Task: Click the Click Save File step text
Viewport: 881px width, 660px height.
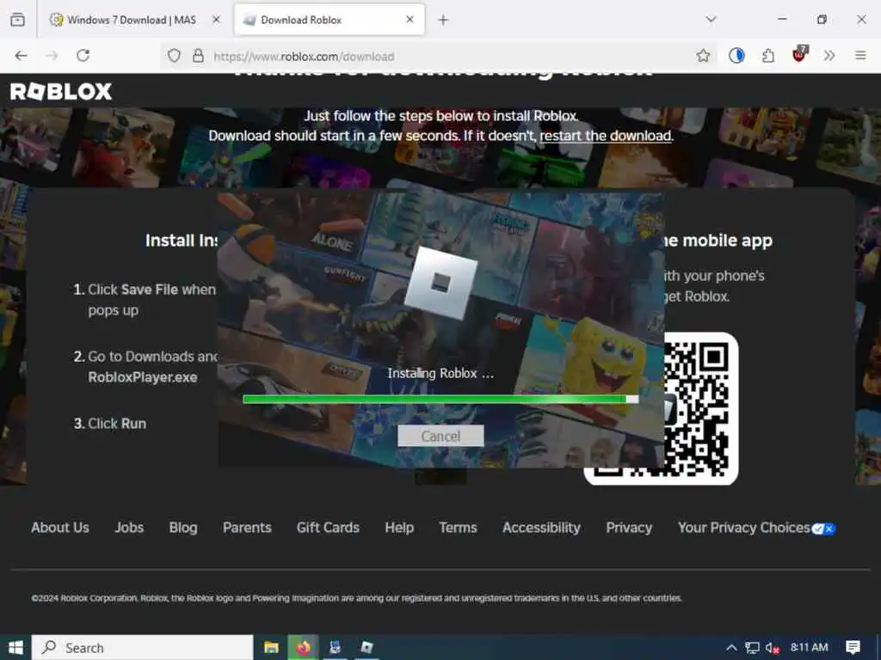Action: click(x=151, y=300)
